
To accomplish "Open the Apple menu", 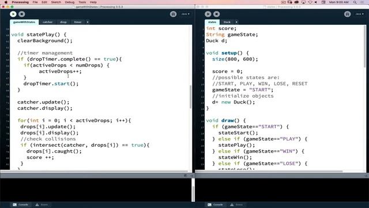I will point(6,2).
